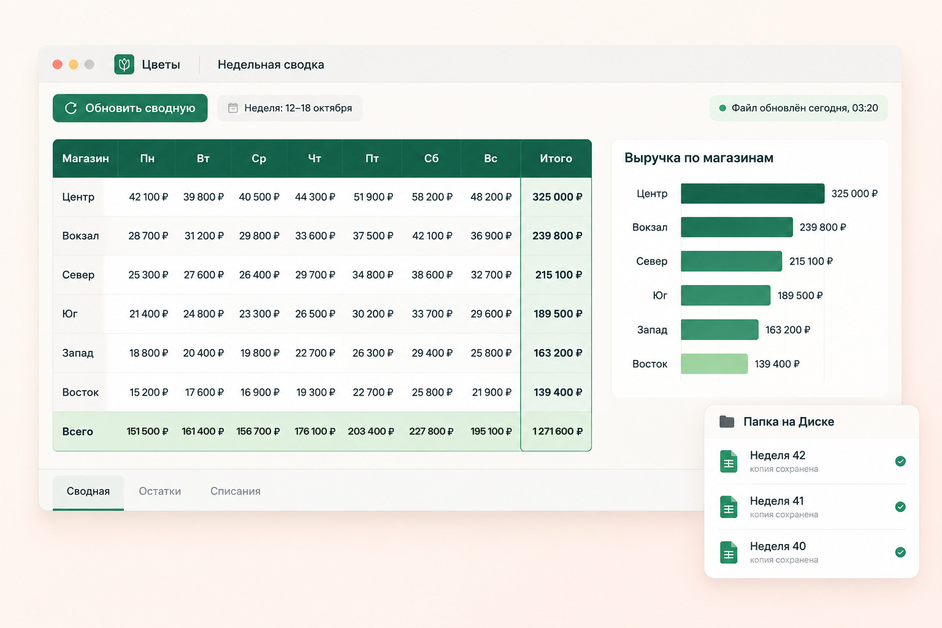Select the light green Восток chart bar
Screen dimensions: 942x628
pyautogui.click(x=714, y=364)
